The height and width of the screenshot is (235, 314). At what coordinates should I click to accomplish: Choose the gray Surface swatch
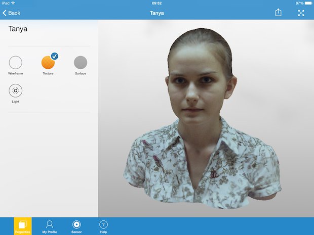[x=81, y=62]
